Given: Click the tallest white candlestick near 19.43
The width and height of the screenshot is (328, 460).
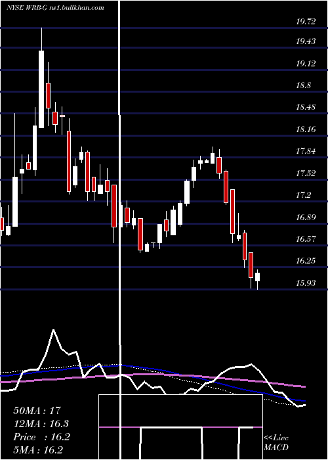Looking at the screenshot, I should 41,89.
